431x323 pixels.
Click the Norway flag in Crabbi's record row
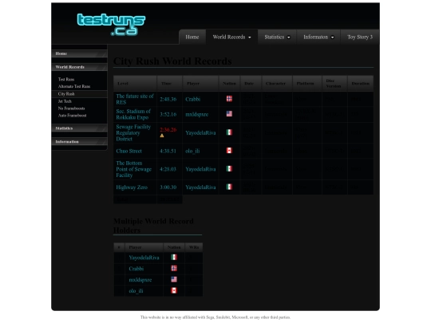[229, 99]
